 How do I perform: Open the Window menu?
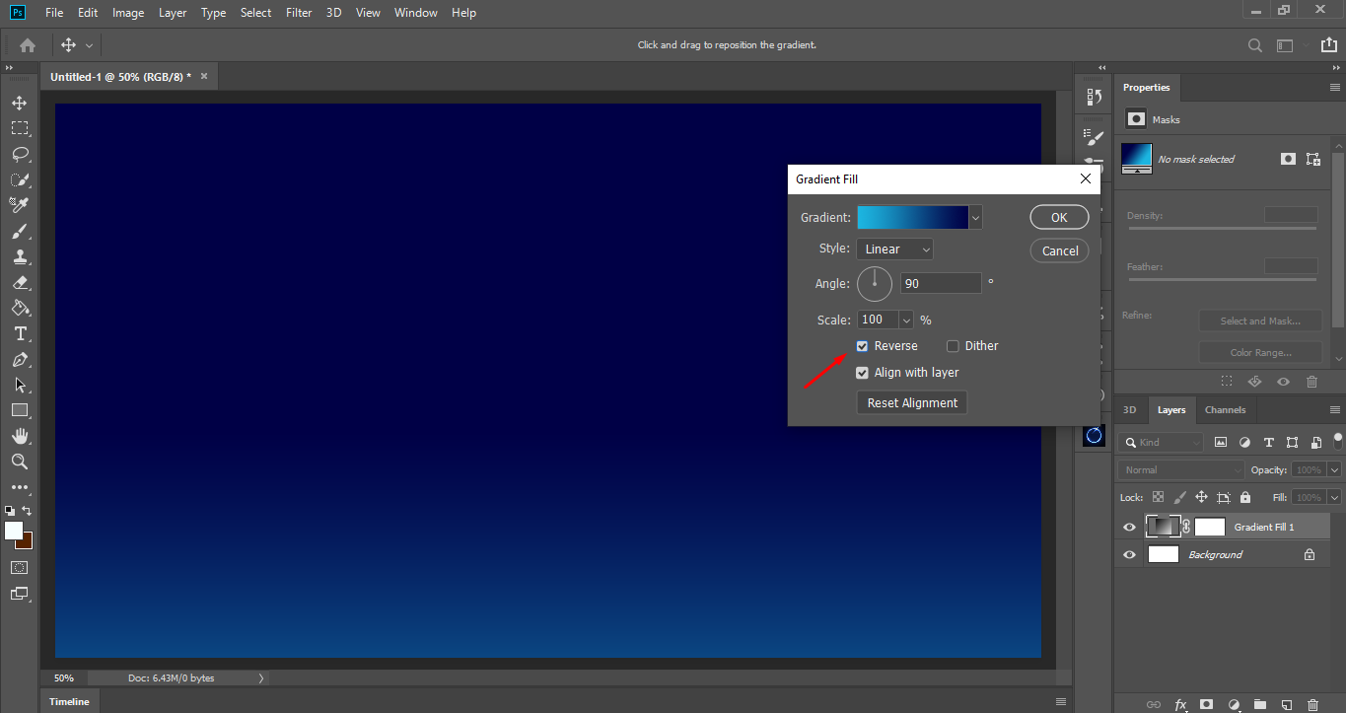pyautogui.click(x=416, y=13)
